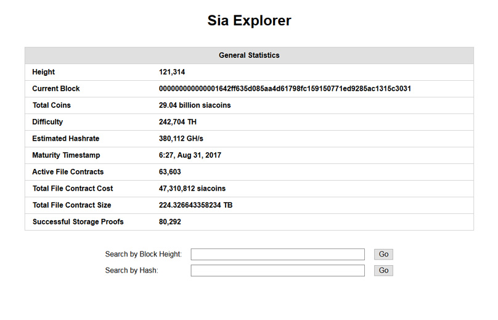Click the Height row label
Image resolution: width=498 pixels, height=320 pixels.
point(44,72)
